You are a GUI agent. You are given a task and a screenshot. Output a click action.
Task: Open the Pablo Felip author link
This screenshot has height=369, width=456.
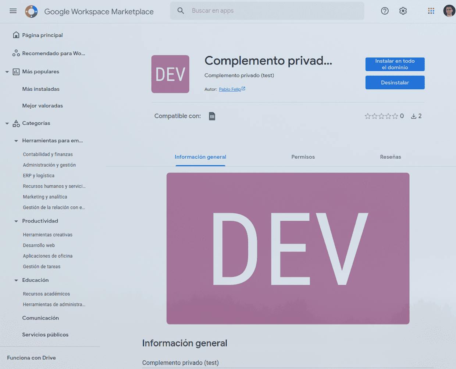click(230, 89)
